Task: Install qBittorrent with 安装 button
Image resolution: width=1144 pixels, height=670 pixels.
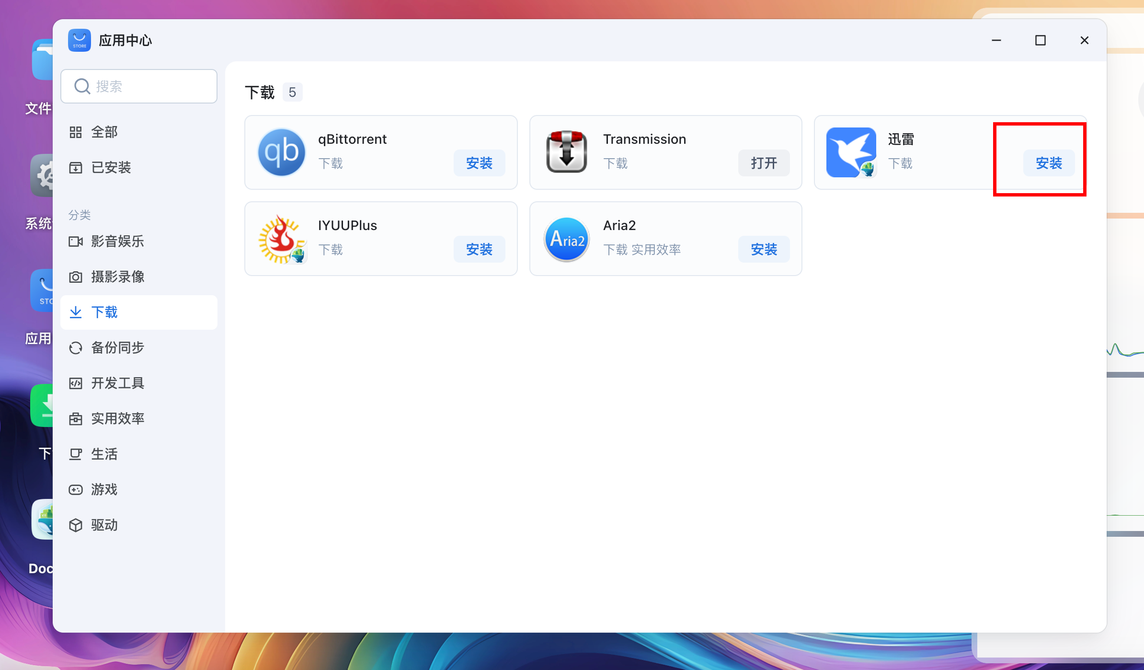Action: [x=480, y=163]
